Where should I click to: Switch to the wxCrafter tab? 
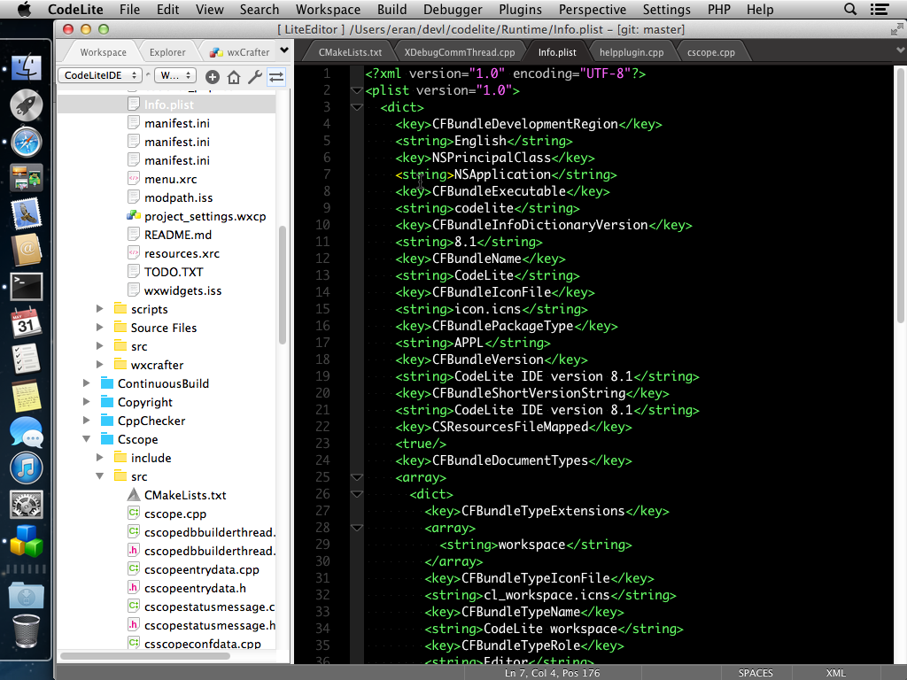[x=241, y=52]
